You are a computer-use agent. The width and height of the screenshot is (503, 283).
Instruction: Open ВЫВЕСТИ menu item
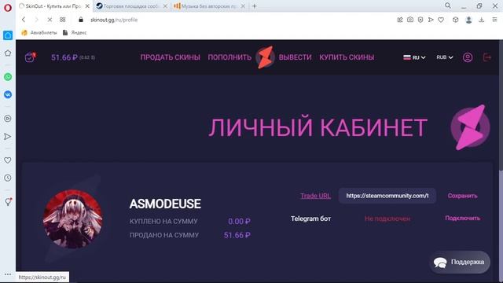point(296,57)
